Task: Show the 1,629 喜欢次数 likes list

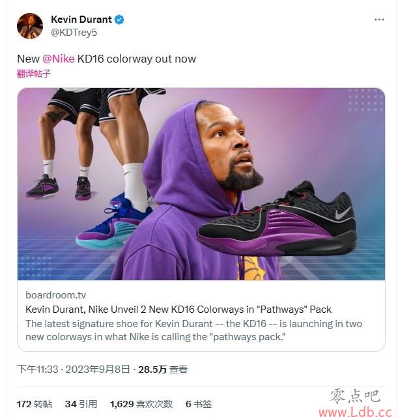Action: click(141, 404)
